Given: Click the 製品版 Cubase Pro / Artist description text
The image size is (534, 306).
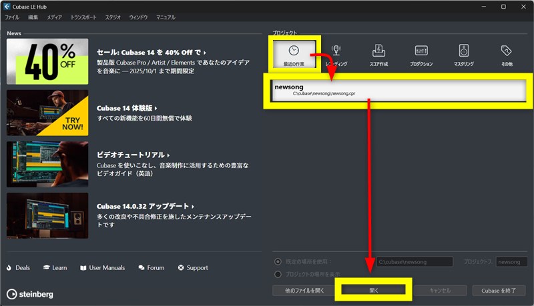Looking at the screenshot, I should tap(174, 67).
